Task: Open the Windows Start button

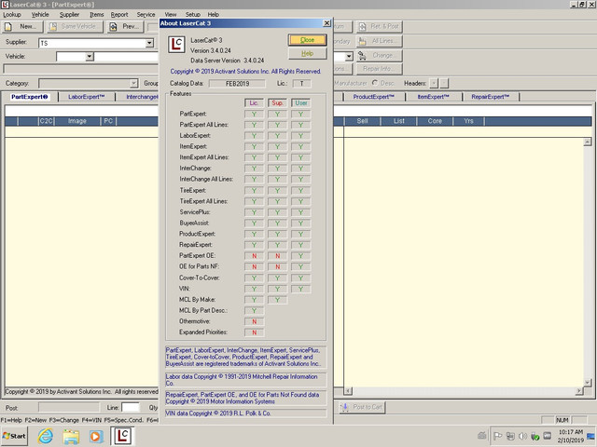Action: (15, 436)
